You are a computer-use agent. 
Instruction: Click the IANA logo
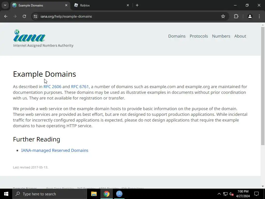(x=30, y=36)
